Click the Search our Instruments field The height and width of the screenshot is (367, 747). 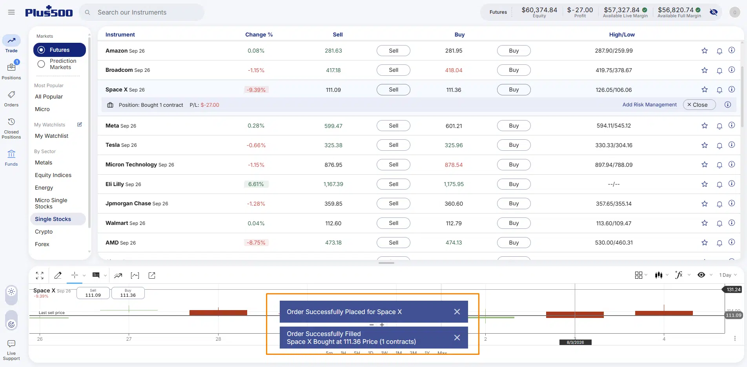(142, 12)
